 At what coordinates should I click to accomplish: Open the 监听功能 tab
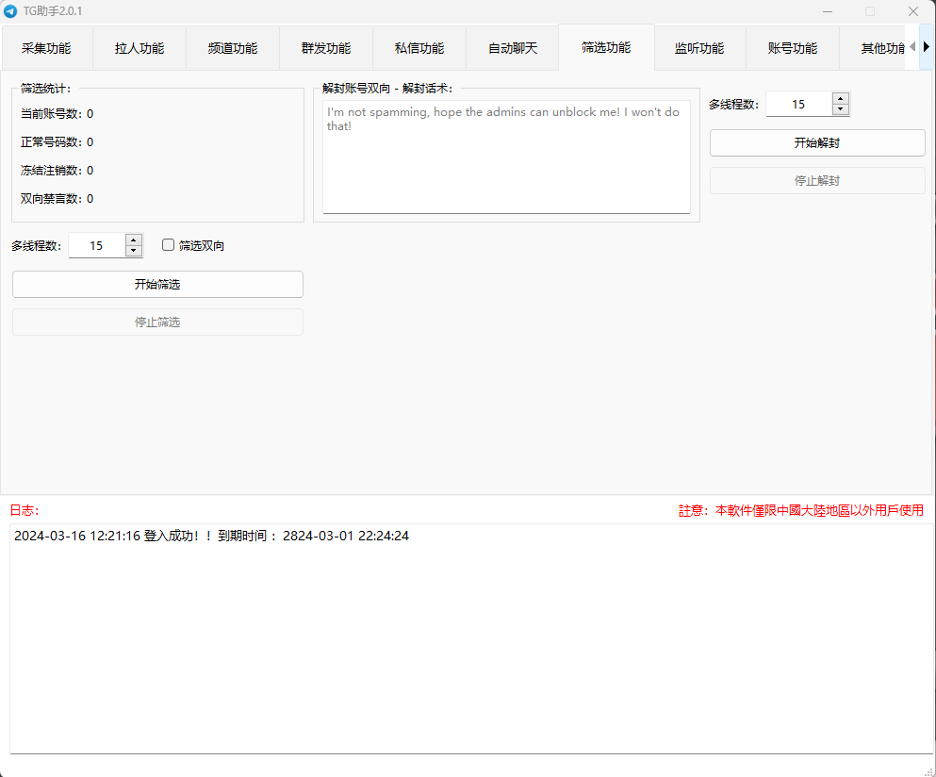coord(699,48)
